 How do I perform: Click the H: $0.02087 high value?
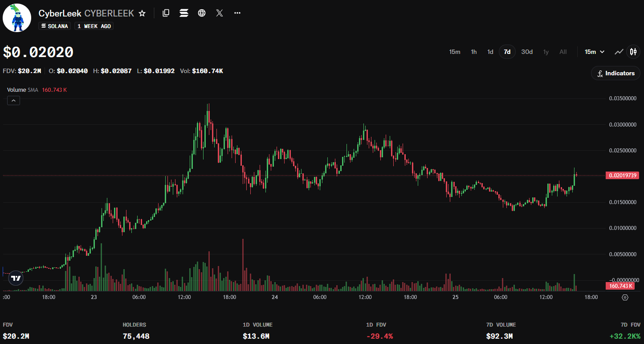tap(112, 71)
